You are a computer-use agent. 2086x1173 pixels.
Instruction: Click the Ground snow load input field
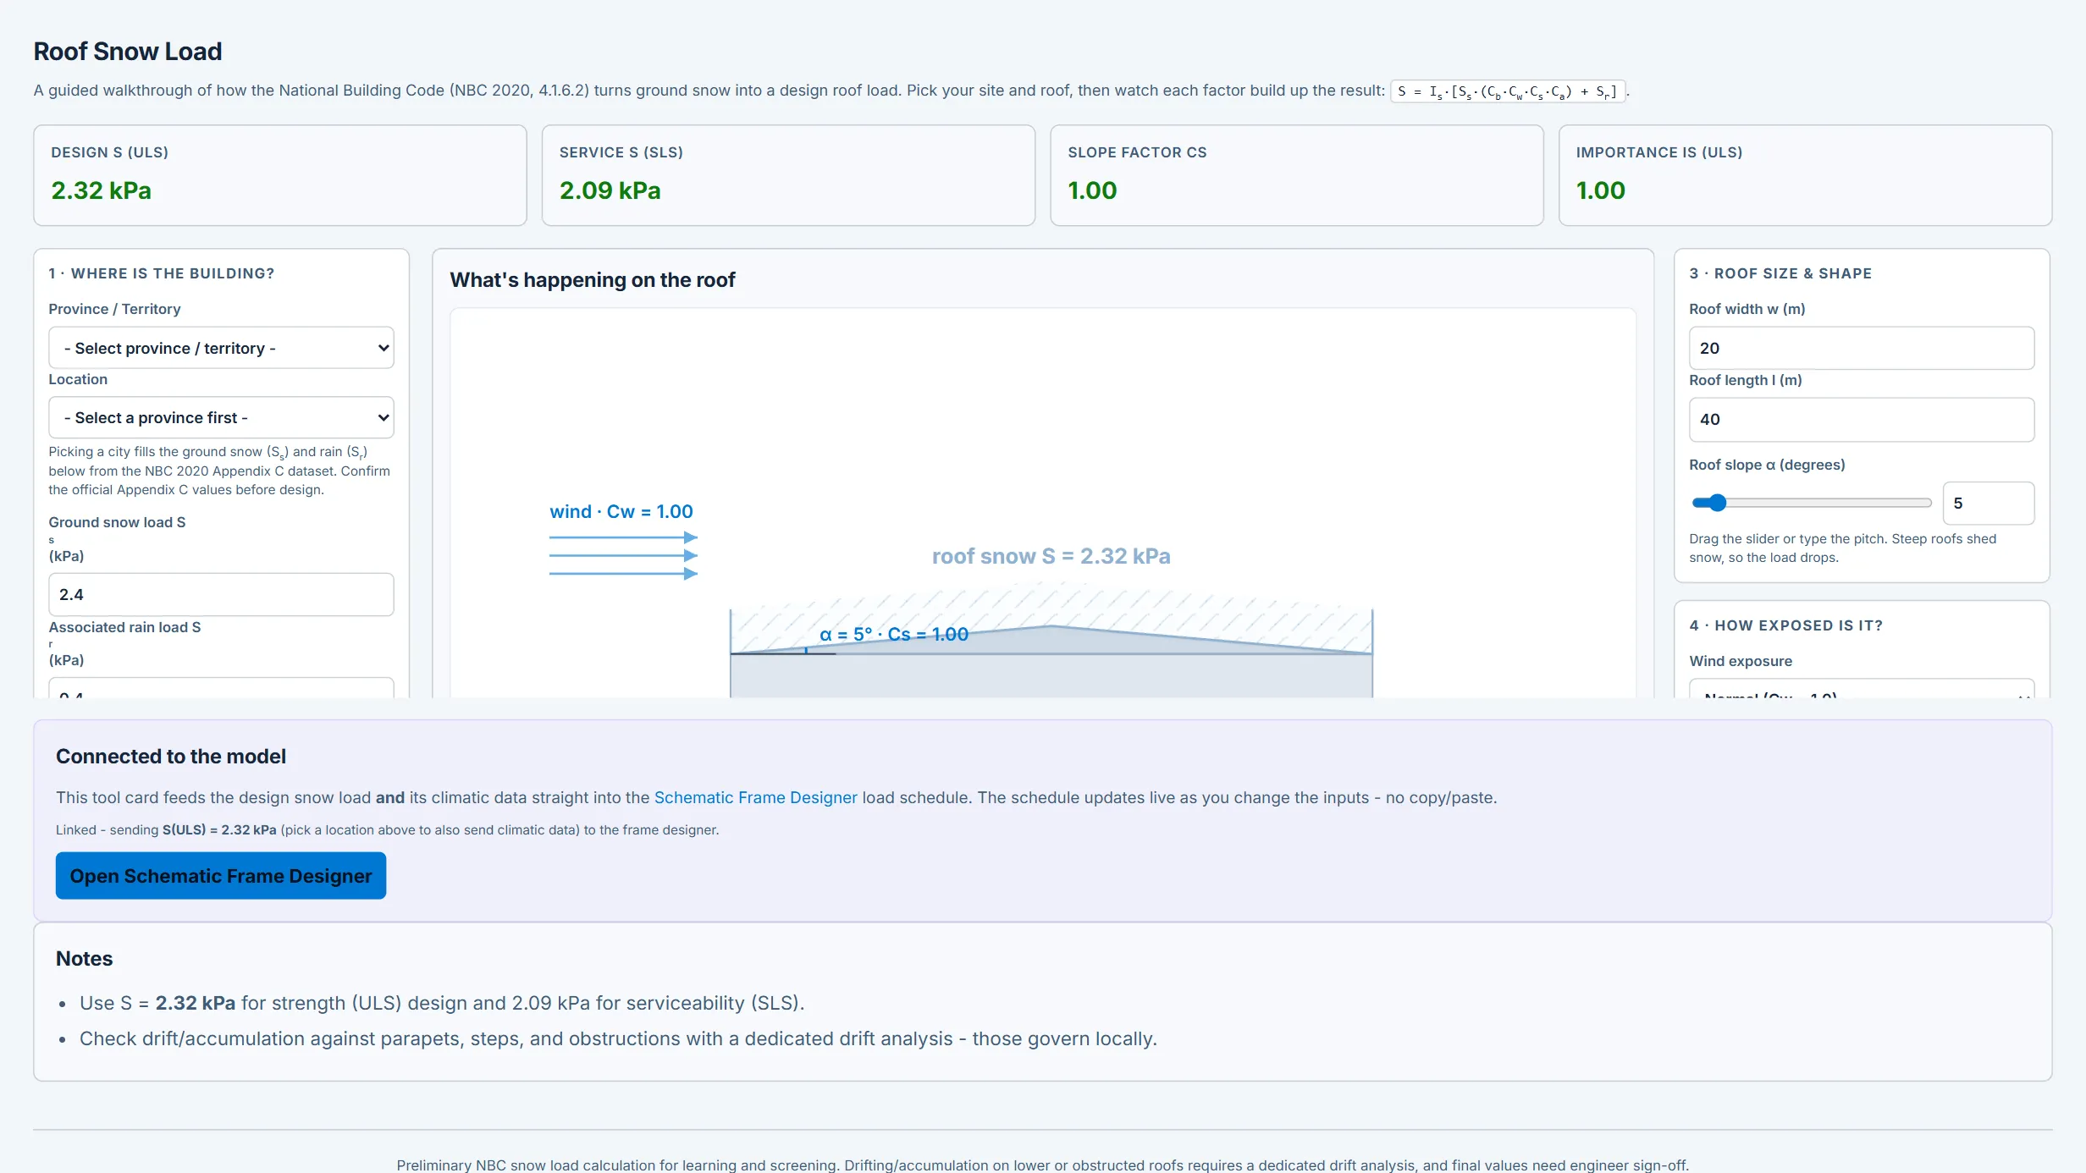pos(221,595)
